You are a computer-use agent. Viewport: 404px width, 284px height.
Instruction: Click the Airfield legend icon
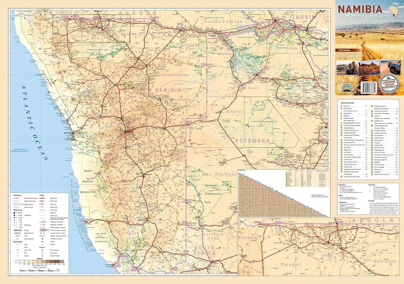(x=42, y=242)
